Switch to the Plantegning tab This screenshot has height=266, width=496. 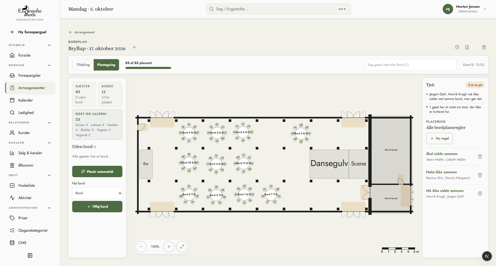click(x=106, y=65)
